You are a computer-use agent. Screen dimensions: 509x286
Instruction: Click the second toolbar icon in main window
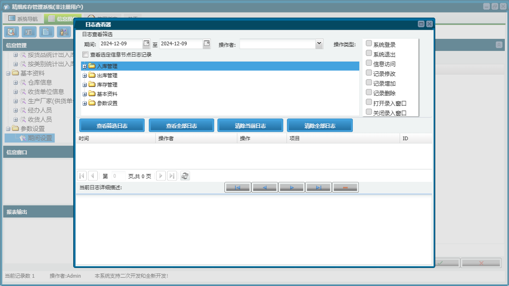pyautogui.click(x=29, y=32)
